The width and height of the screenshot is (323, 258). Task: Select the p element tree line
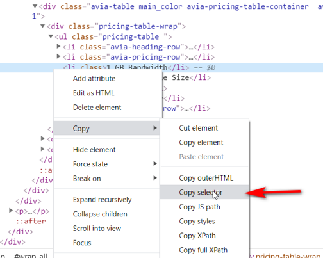coord(32,211)
